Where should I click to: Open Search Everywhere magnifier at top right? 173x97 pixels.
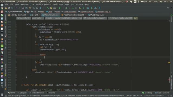(x=168, y=8)
